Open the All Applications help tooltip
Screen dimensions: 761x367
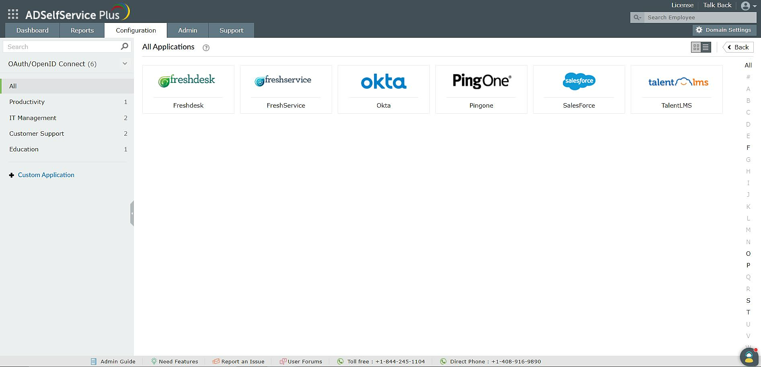coord(206,48)
